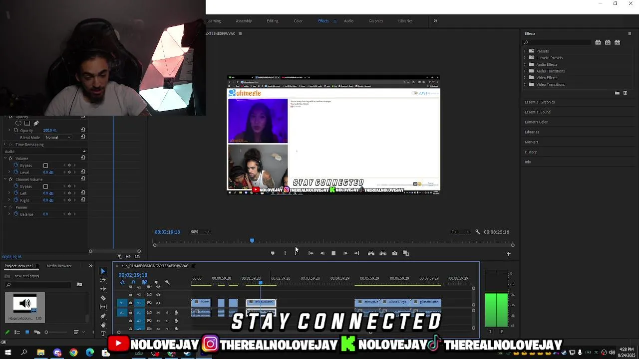Open the Markers panel
The width and height of the screenshot is (639, 359).
tap(531, 142)
